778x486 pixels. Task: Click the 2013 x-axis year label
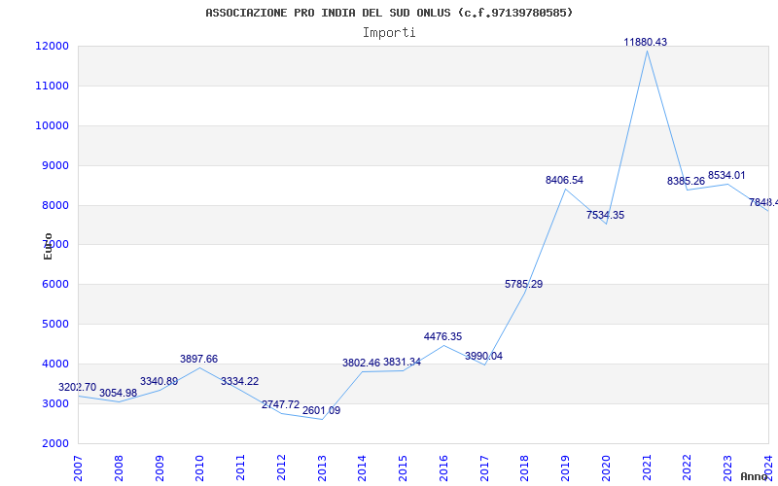(322, 469)
